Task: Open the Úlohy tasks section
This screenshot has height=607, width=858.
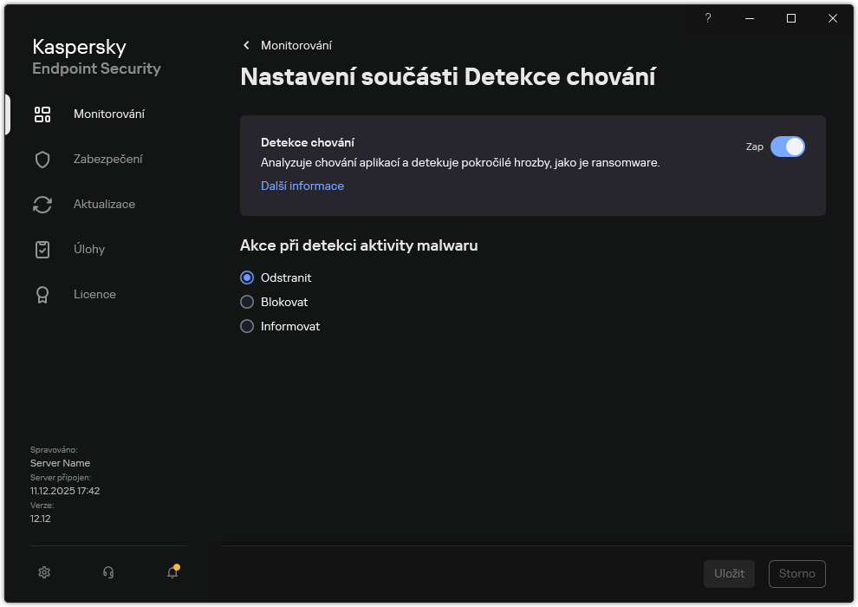Action: tap(88, 249)
